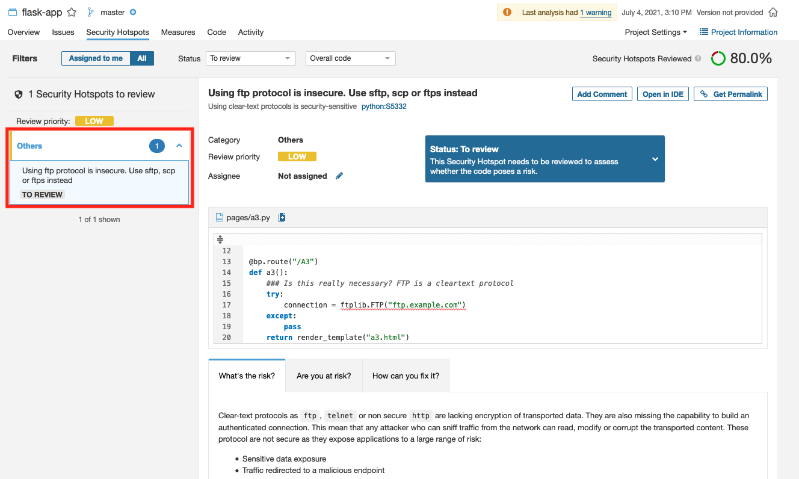This screenshot has width=799, height=479.
Task: Click line number 17 in code viewer
Action: pyautogui.click(x=226, y=305)
